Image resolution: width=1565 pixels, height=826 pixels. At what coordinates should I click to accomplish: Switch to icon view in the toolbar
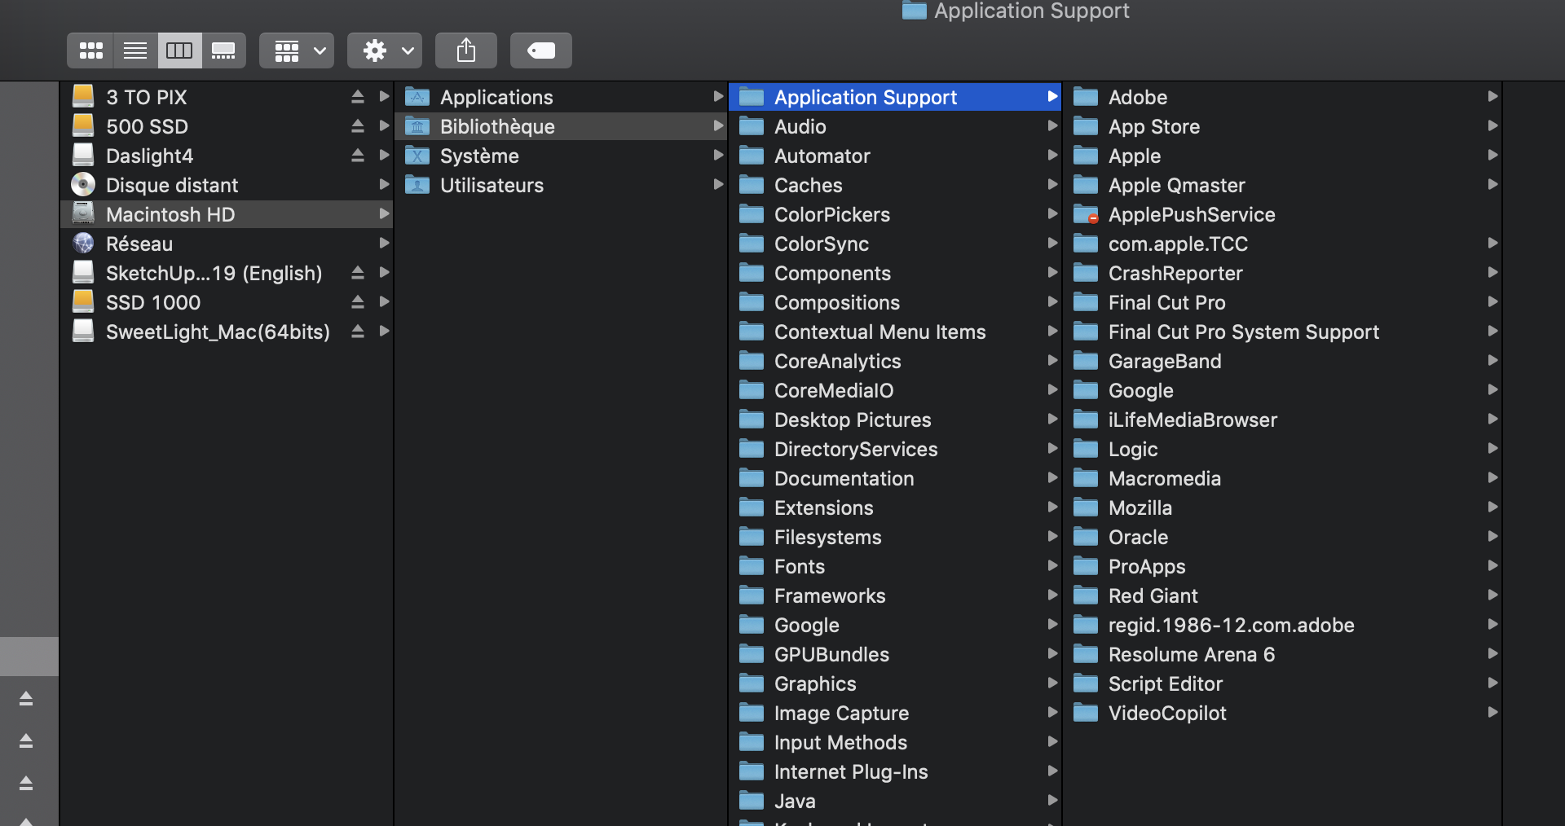[x=91, y=50]
